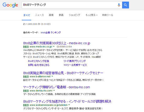Click the description line starting スタイル: BtoBプロモーション専任
Screen dimensions: 144x112
tap(61, 54)
